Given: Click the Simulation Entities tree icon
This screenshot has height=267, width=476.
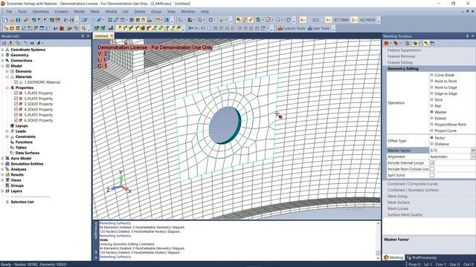Looking at the screenshot, I should [7, 164].
